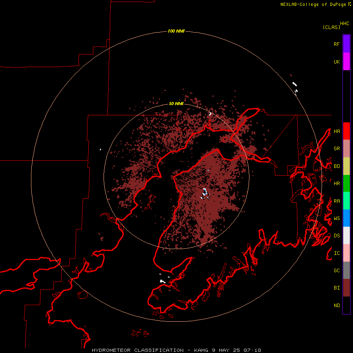Click the GR legend label
Viewport: 353px width, 353px height.
pyautogui.click(x=337, y=149)
